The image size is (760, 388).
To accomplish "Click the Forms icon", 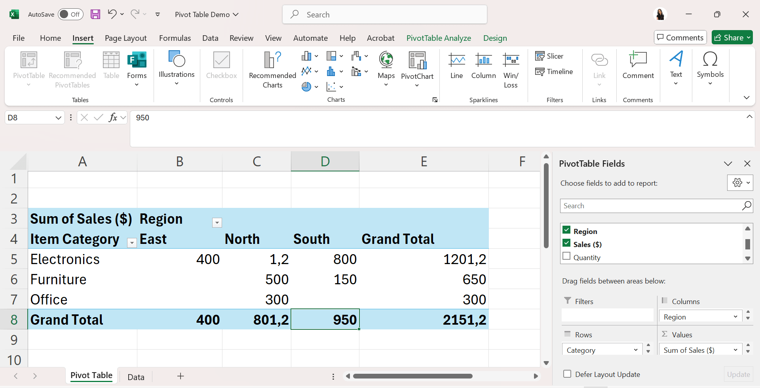I will (137, 60).
